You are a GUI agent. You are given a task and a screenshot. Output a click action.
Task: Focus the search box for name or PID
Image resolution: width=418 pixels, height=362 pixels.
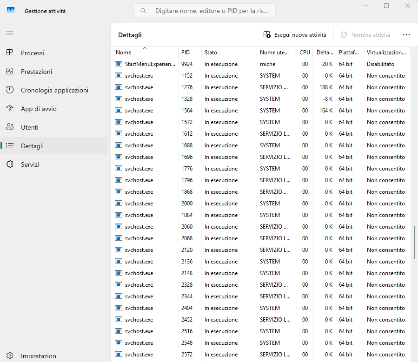205,11
